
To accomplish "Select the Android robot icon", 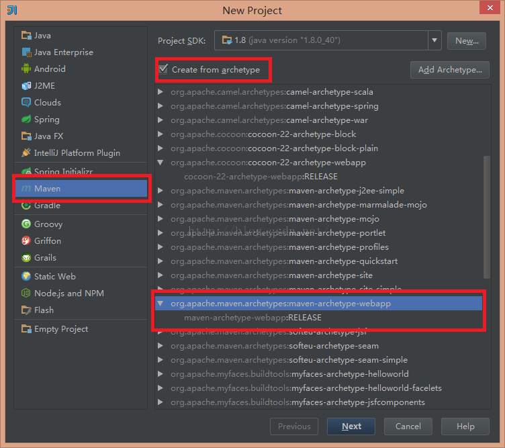I will tap(26, 69).
